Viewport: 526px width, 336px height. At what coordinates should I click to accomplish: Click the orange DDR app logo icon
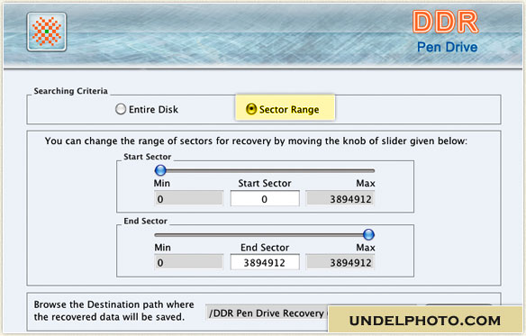coord(47,32)
